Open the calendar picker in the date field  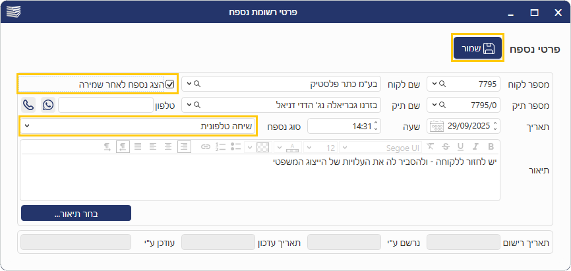[436, 126]
